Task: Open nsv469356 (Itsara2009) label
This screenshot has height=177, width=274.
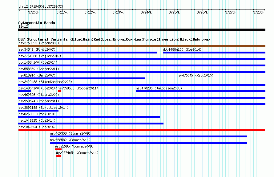Action: [39, 95]
